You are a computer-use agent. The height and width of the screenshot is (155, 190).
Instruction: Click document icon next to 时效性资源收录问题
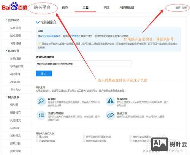[84, 141]
